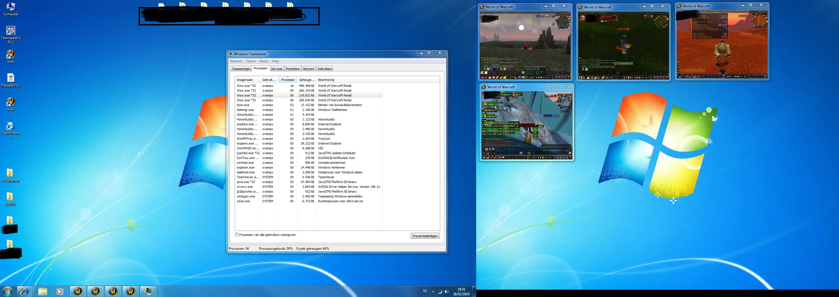This screenshot has width=839, height=297.
Task: Click the Show Desktop strip beside clock
Action: (474, 291)
